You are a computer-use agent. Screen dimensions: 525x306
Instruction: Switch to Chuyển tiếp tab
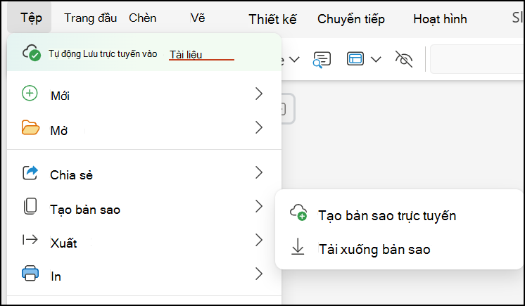click(351, 19)
